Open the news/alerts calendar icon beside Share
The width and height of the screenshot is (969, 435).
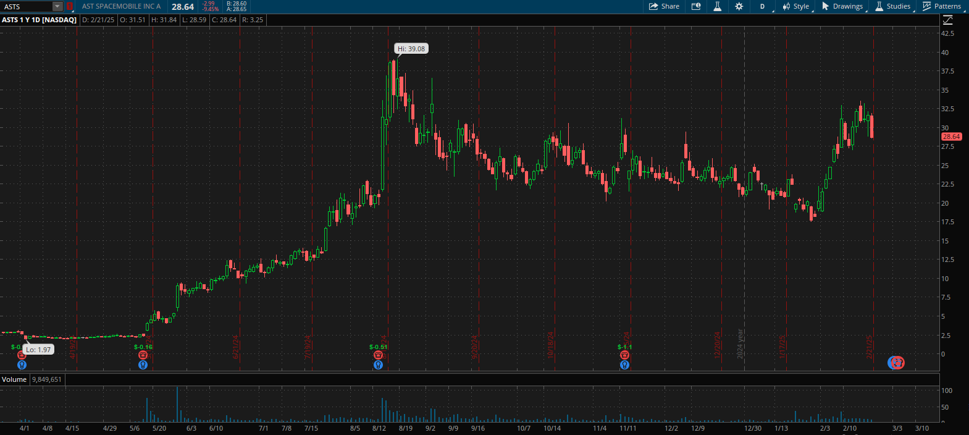point(696,6)
